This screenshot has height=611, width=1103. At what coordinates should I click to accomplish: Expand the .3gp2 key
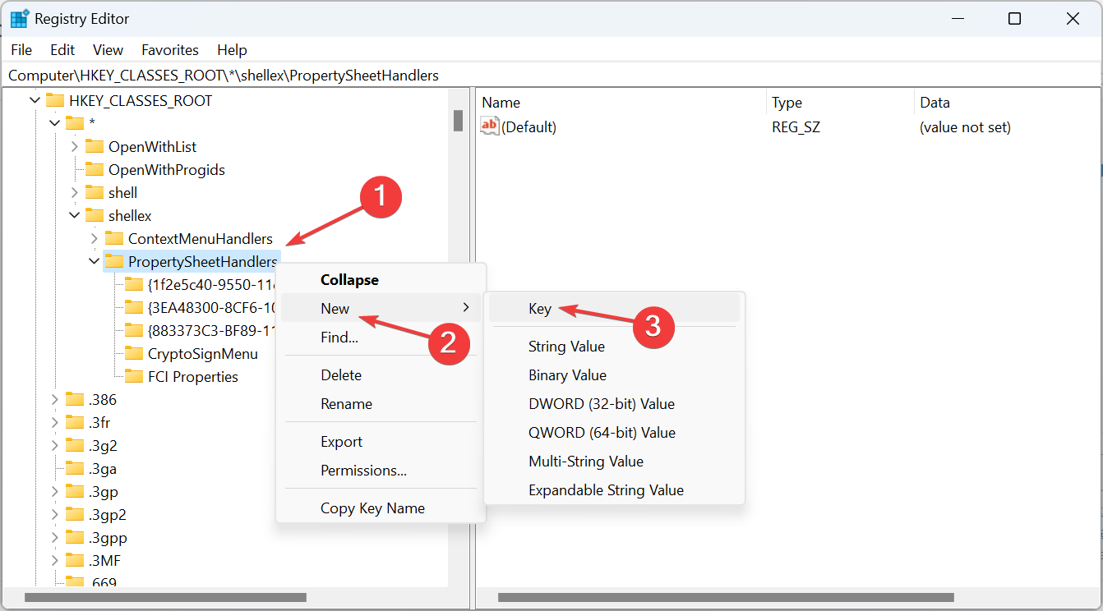point(54,514)
